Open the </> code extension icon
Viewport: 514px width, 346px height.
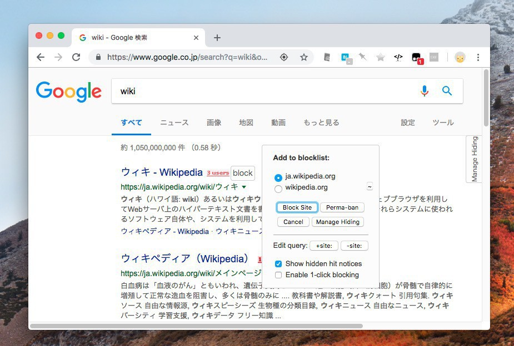pos(398,57)
